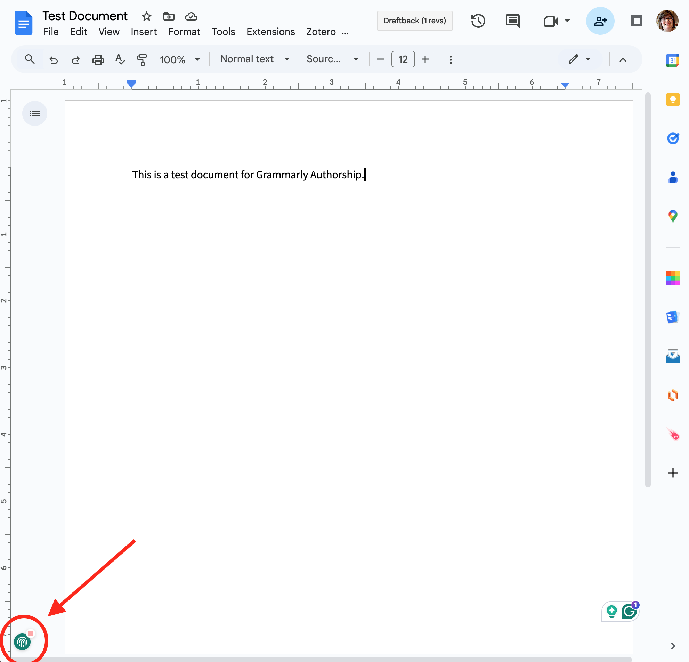The width and height of the screenshot is (689, 662).
Task: Click the Grammarly G badge
Action: [629, 611]
